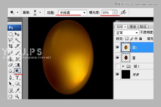Click the 背景 layer name

coord(136,75)
